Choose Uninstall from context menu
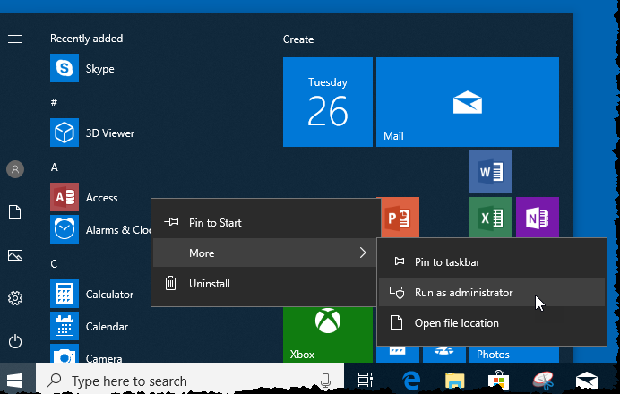Image resolution: width=620 pixels, height=394 pixels. coord(264,283)
